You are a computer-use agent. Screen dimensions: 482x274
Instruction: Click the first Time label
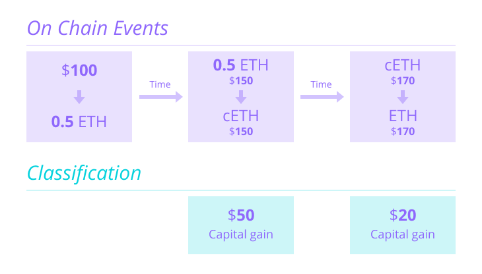click(x=160, y=84)
